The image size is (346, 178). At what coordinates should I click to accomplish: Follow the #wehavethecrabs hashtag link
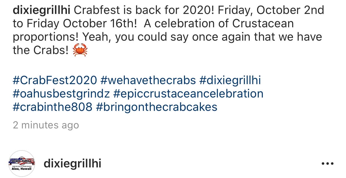tap(148, 80)
